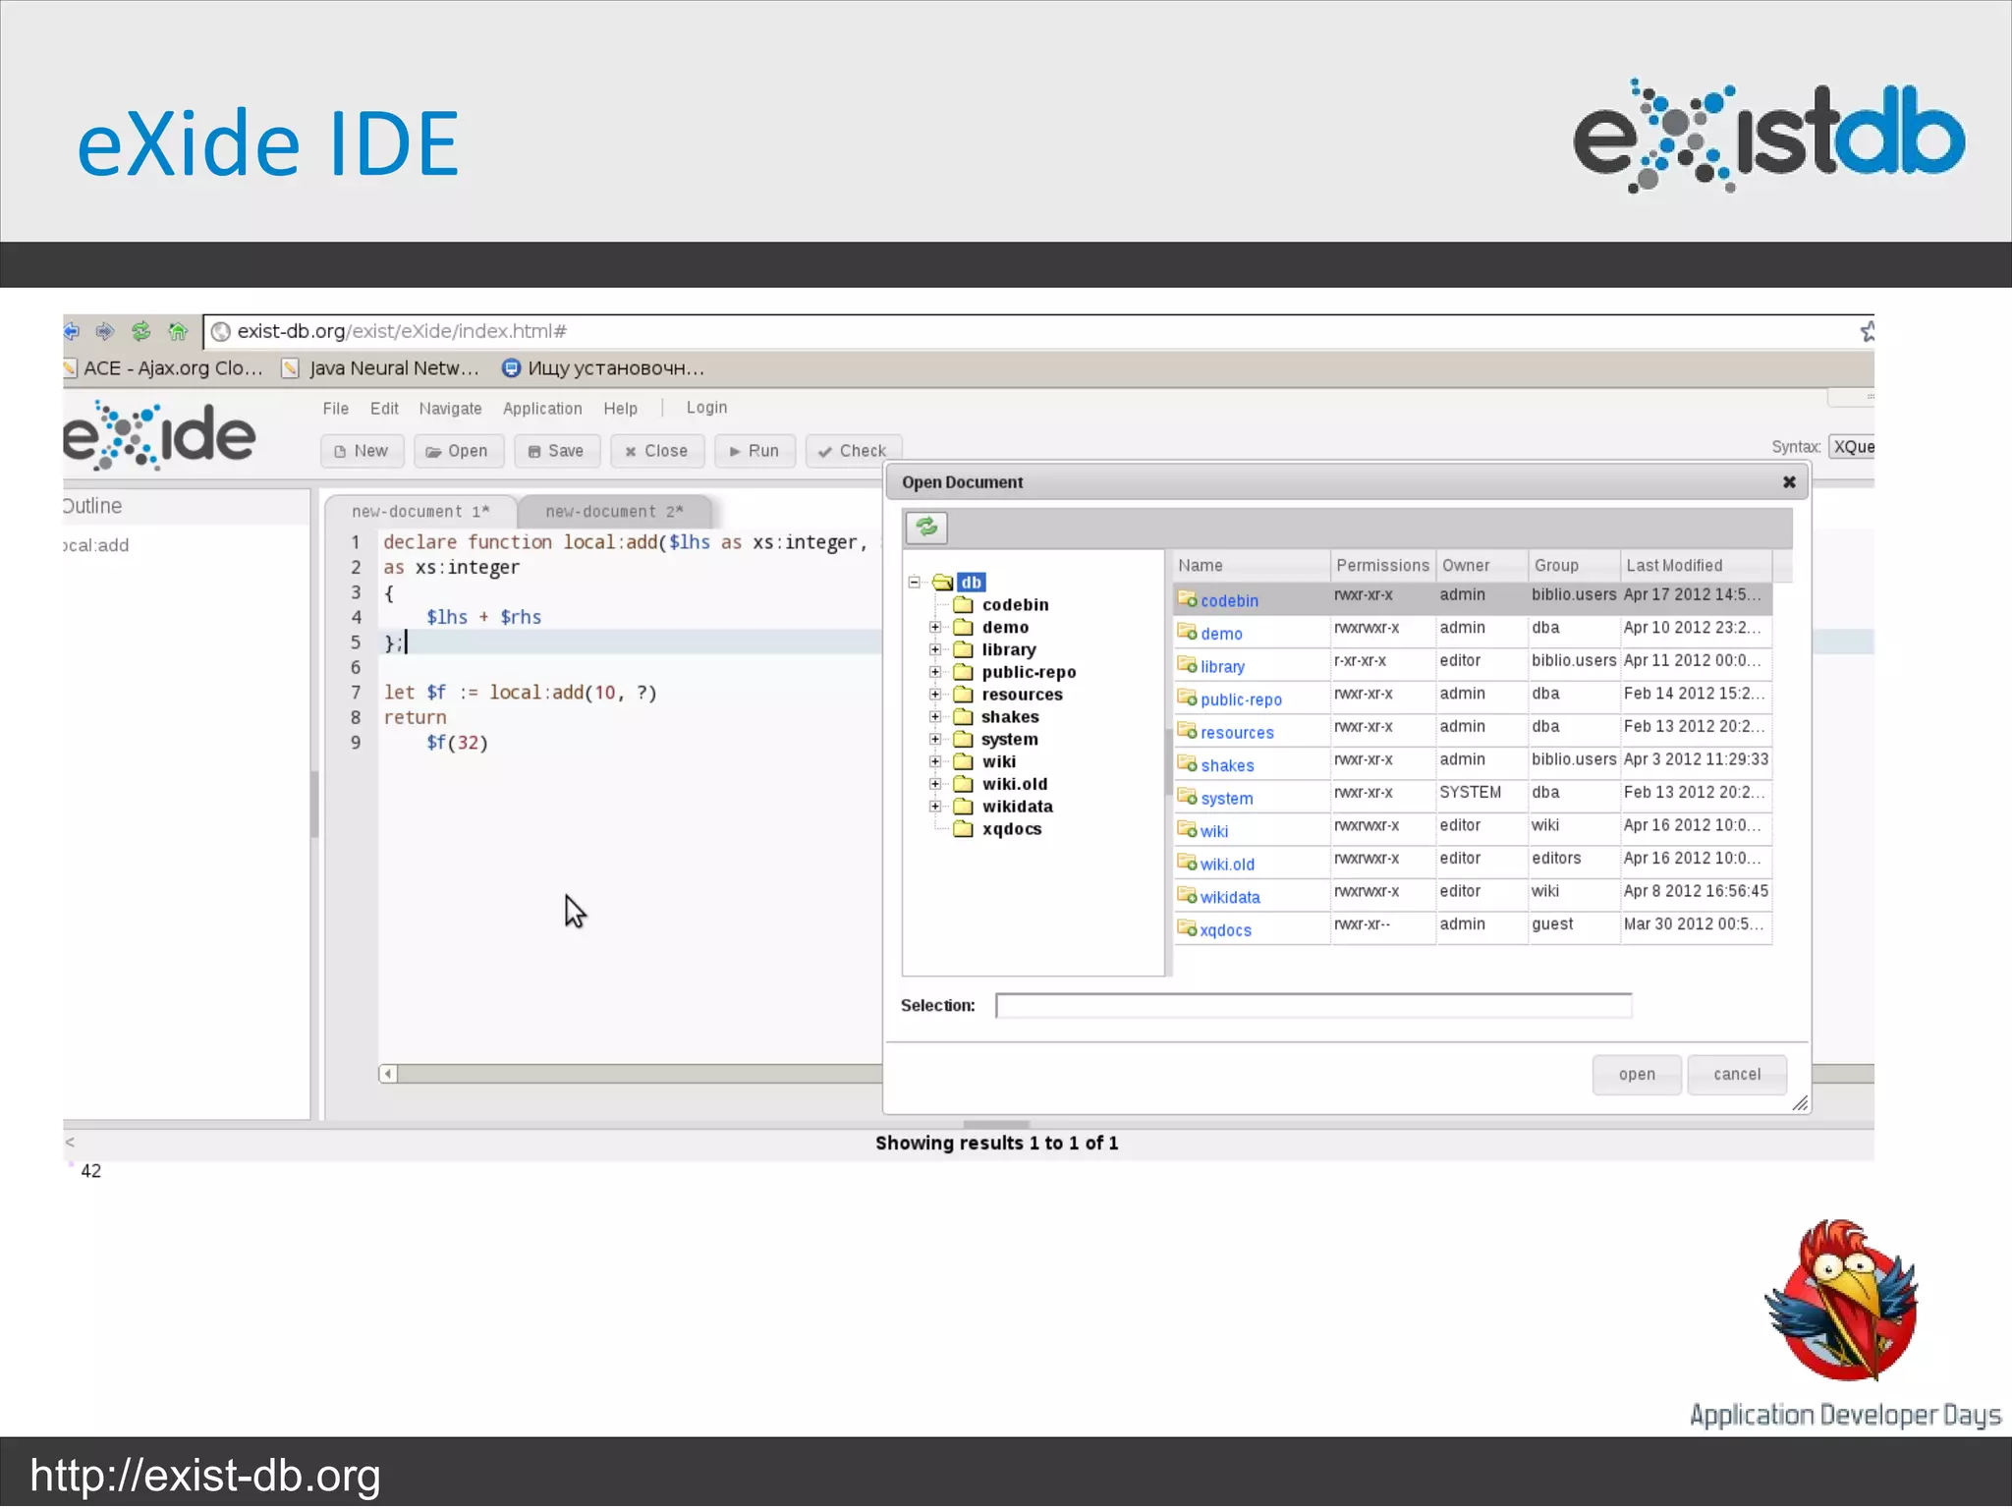Expand the demo tree node
The width and height of the screenshot is (2012, 1509).
pyautogui.click(x=935, y=627)
